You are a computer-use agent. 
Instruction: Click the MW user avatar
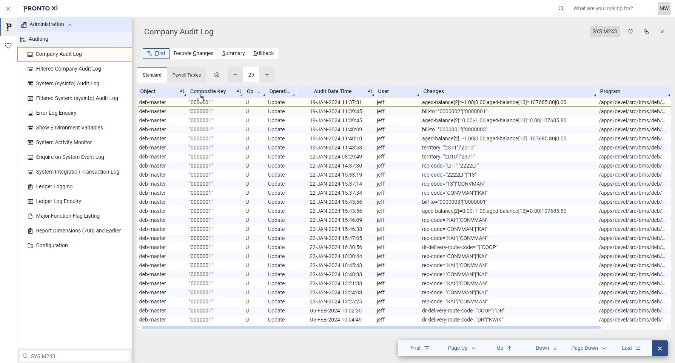(664, 8)
